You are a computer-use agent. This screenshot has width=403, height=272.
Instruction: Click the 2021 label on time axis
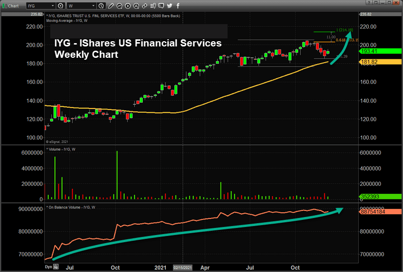pos(160,268)
